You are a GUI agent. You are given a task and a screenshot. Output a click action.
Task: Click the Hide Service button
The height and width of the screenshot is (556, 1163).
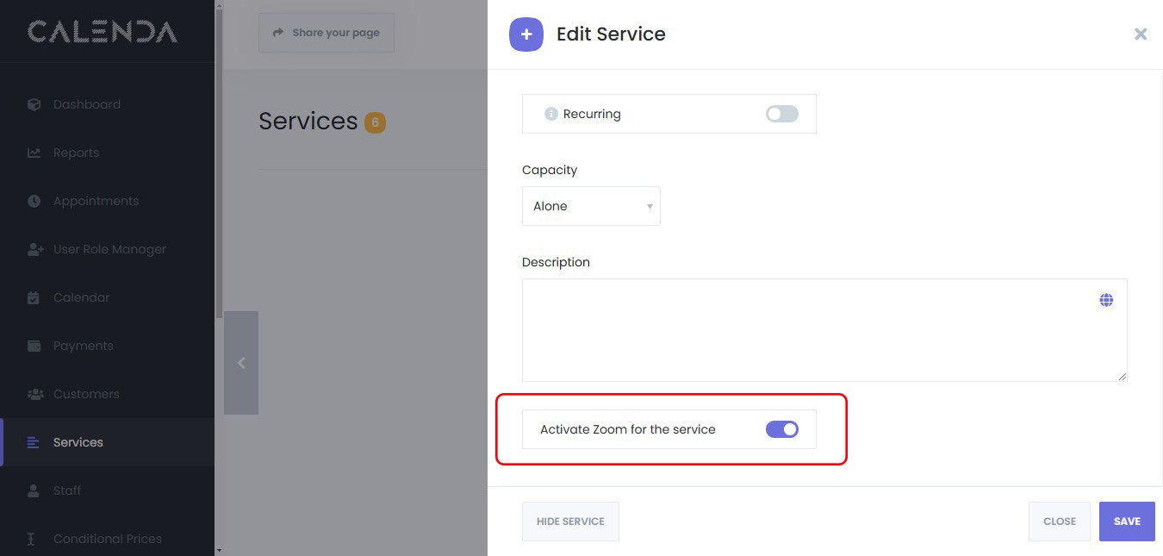click(570, 522)
